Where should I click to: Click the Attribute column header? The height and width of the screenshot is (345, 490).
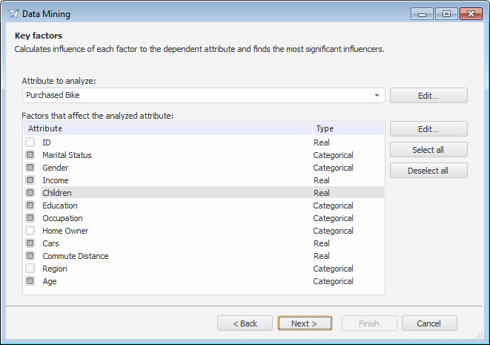pyautogui.click(x=168, y=129)
